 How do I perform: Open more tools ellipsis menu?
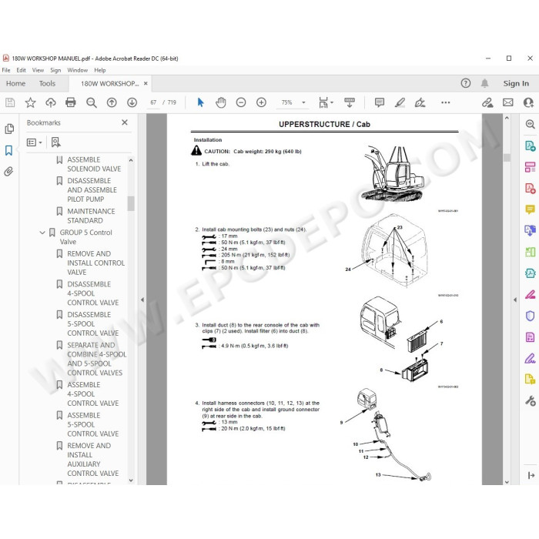pos(446,102)
